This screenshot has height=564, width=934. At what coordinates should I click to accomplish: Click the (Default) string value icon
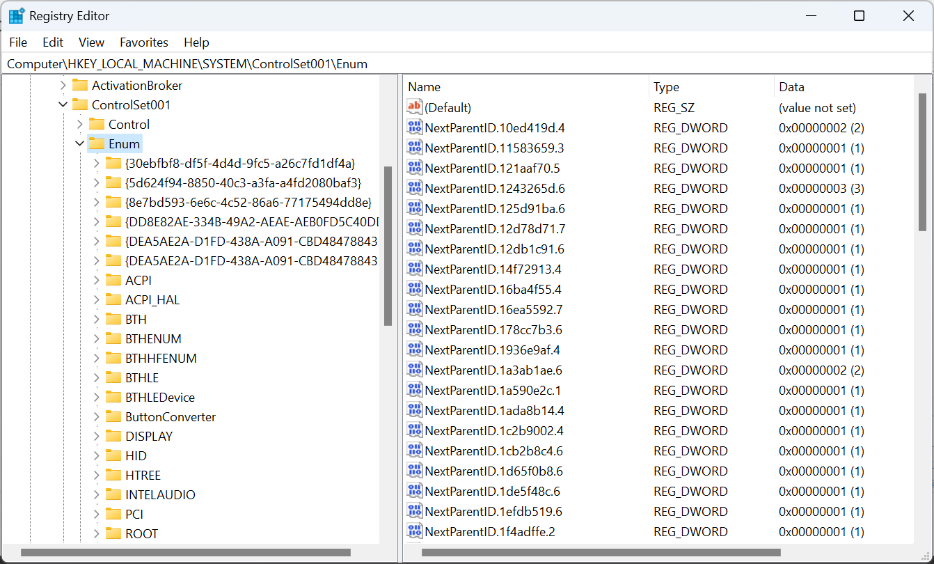[x=415, y=107]
